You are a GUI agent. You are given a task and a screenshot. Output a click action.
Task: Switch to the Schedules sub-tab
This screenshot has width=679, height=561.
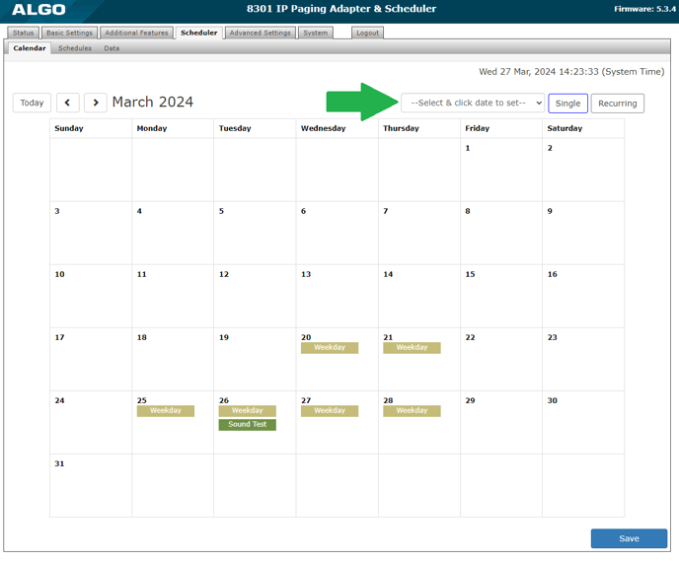75,48
